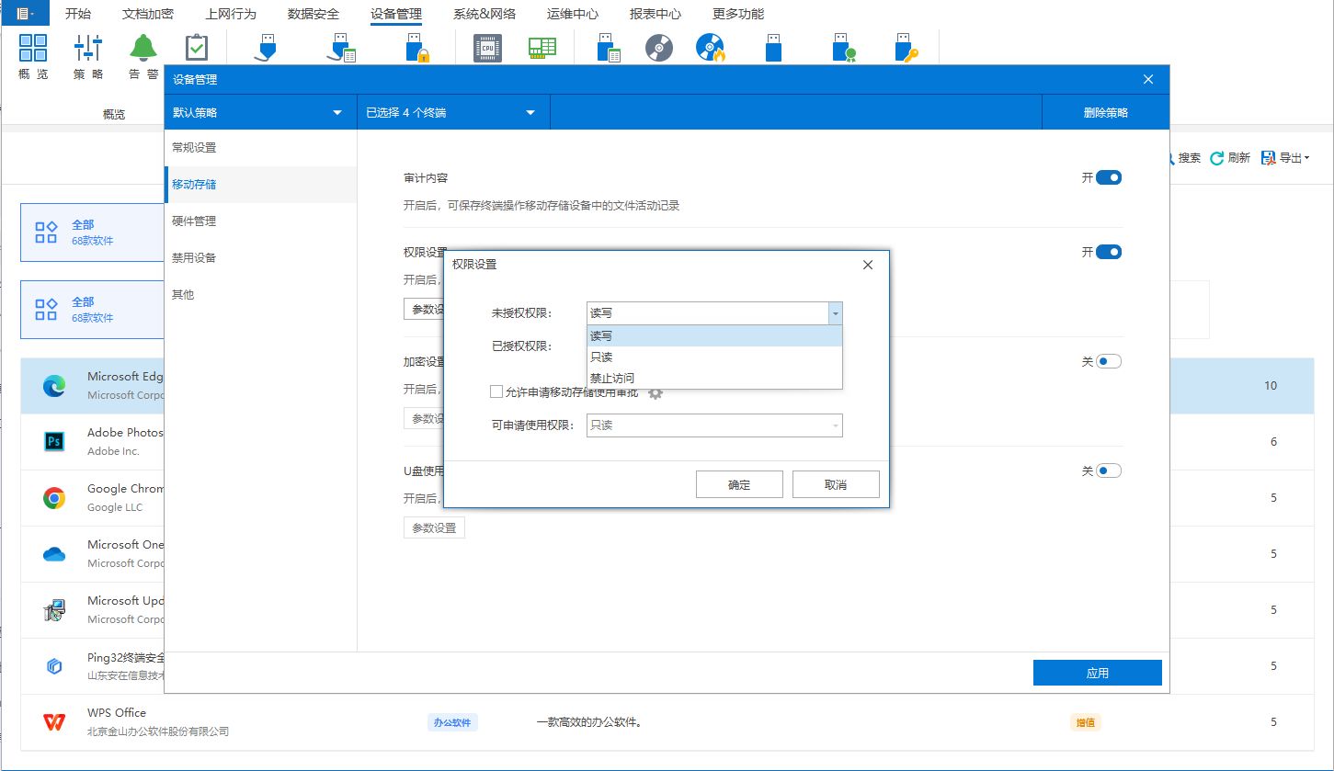Confirm with the 确定 button
This screenshot has width=1334, height=771.
(739, 484)
